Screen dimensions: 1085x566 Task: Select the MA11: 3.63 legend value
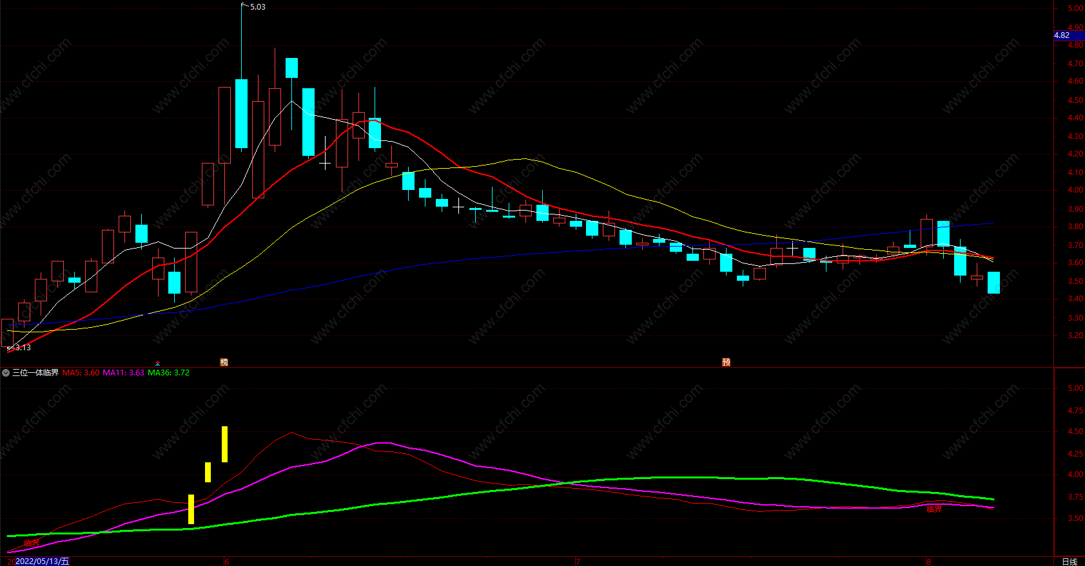click(x=124, y=373)
